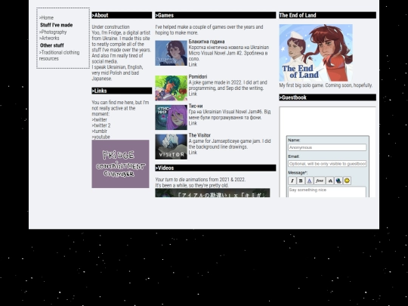The width and height of the screenshot is (408, 306).
Task: Insert a link with the globe icon
Action: click(x=338, y=181)
